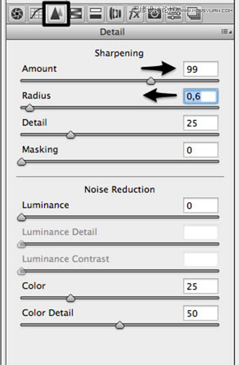Click the Sharpening Detail value field

(x=200, y=123)
